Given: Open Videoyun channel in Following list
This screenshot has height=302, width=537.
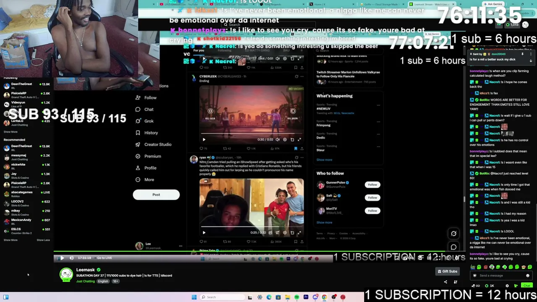Looking at the screenshot, I should click(26, 104).
